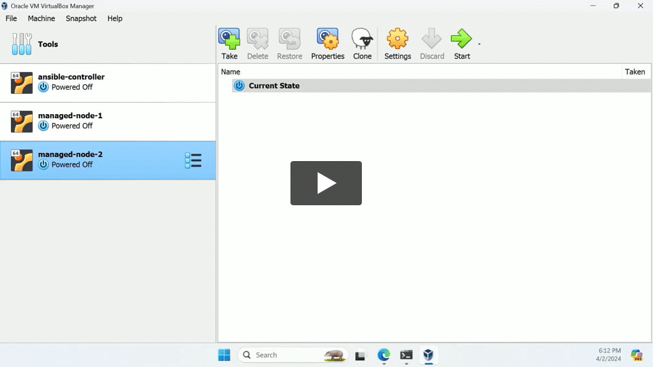Open the Tools panel icon
Viewport: 653px width, 367px height.
pos(22,44)
